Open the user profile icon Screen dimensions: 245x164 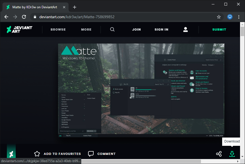[186, 29]
